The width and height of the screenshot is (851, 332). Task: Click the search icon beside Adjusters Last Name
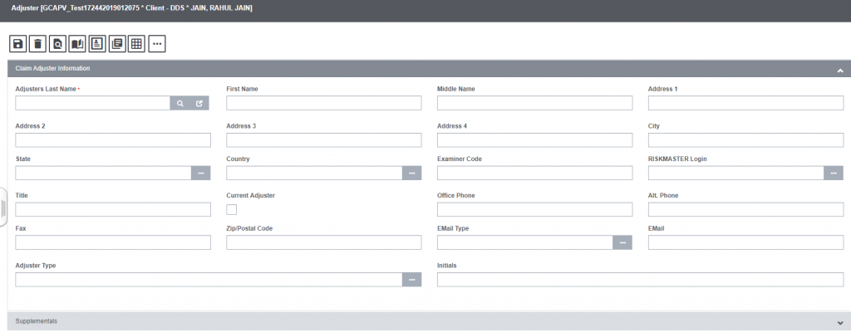[180, 104]
